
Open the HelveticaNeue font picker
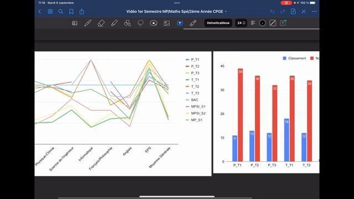[218, 23]
